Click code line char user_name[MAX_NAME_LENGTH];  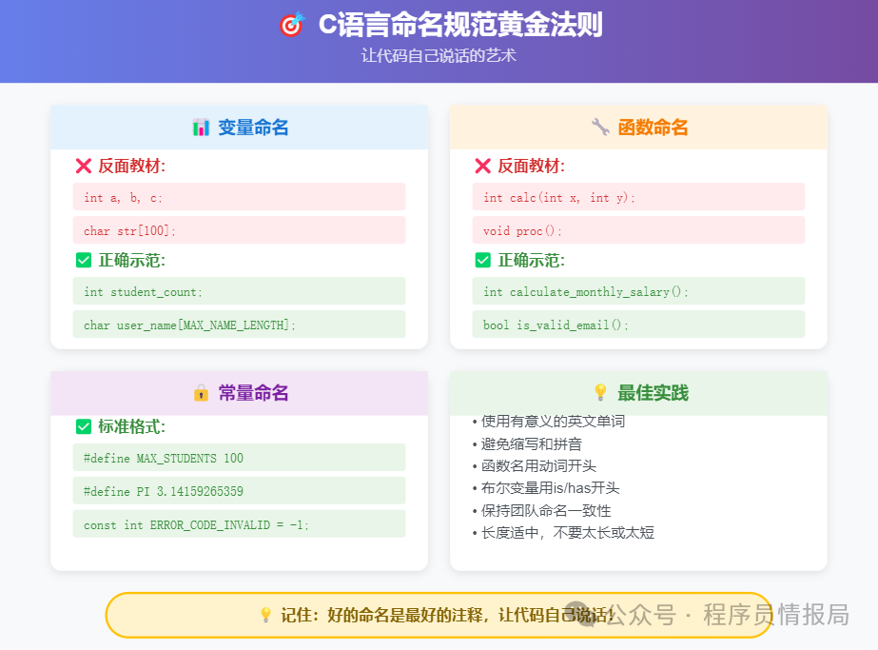click(239, 324)
